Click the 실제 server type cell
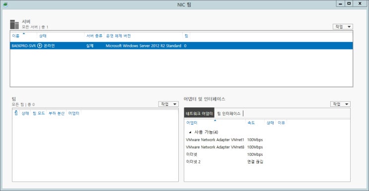 [x=90, y=46]
